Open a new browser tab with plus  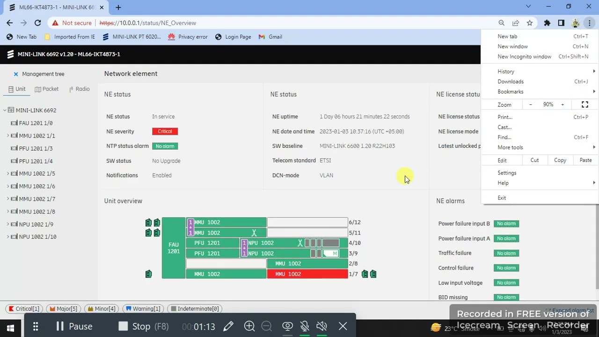[118, 7]
